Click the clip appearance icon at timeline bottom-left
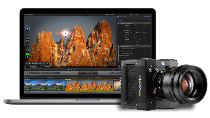This screenshot has width=210, height=118. coord(28,92)
